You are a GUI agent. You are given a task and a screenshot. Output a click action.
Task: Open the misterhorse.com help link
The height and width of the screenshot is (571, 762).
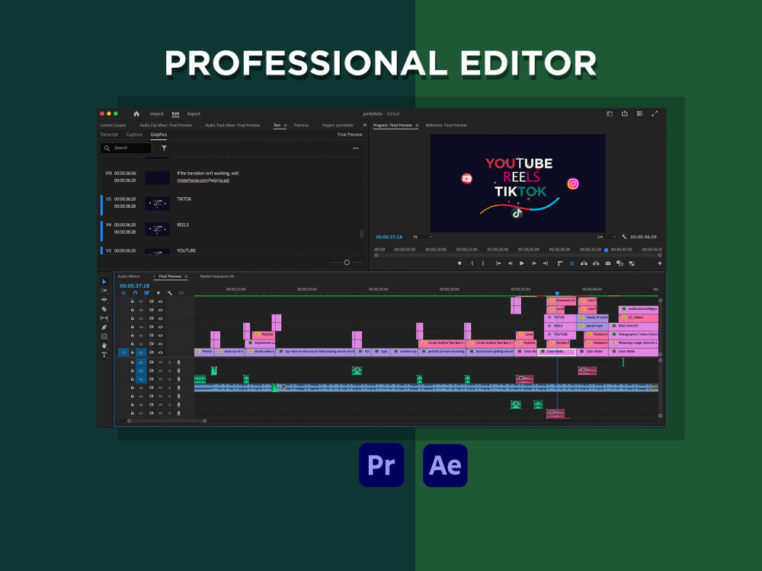pos(203,180)
